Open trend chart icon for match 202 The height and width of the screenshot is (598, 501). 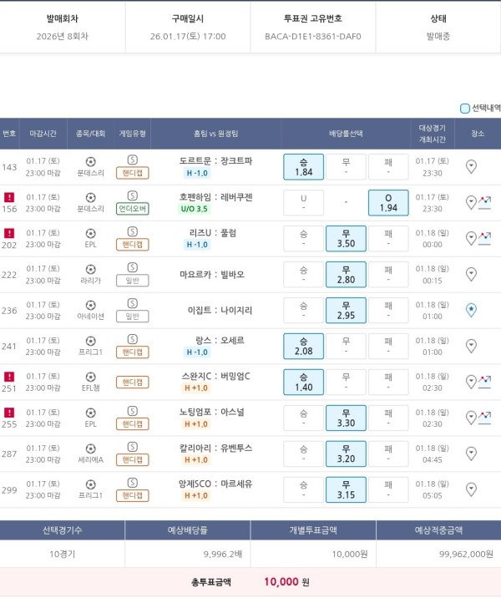pos(484,238)
